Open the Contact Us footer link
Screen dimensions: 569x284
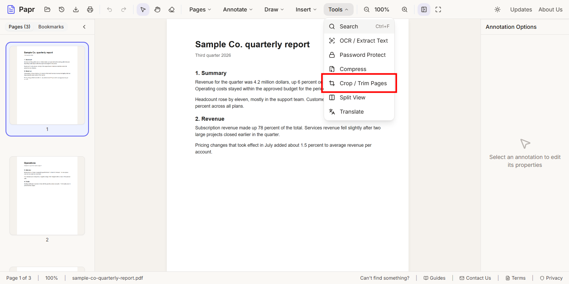click(x=475, y=278)
